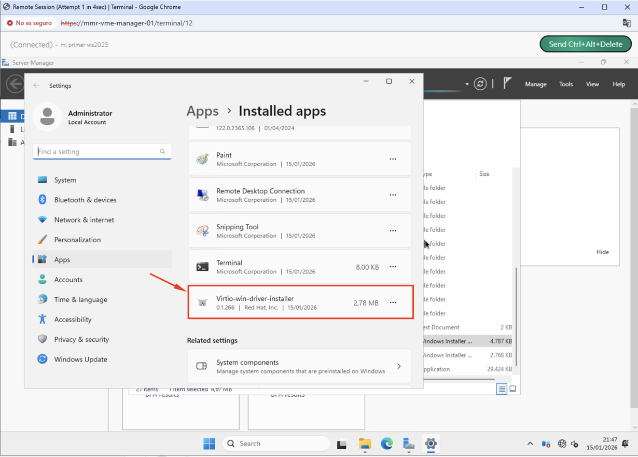
Task: Open the View menu in Server Manager
Action: (592, 84)
